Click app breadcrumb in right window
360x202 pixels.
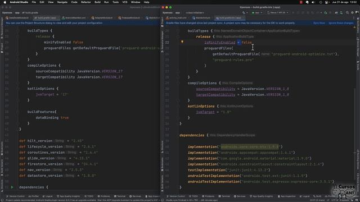178,13
